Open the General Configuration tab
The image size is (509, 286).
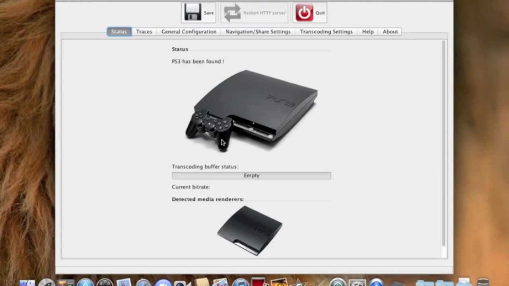pos(189,32)
